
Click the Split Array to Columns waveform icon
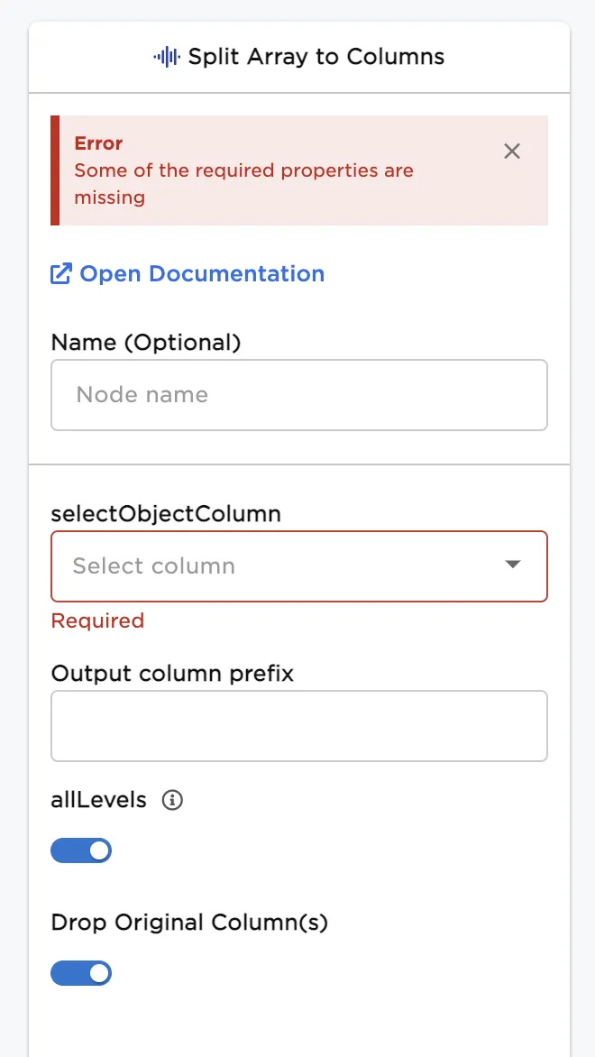[166, 57]
